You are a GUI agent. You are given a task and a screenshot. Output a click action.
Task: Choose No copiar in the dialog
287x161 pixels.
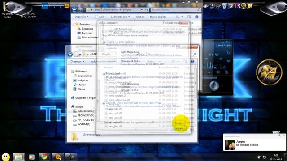click(x=113, y=73)
